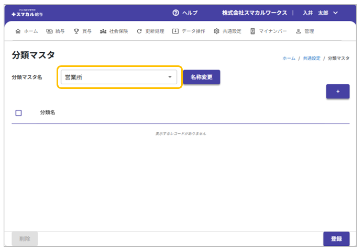The image size is (363, 251).
Task: Click the 登録 register button
Action: (x=336, y=239)
